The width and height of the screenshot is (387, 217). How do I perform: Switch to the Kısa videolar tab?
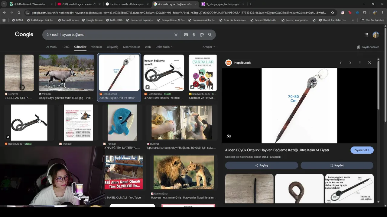click(132, 47)
